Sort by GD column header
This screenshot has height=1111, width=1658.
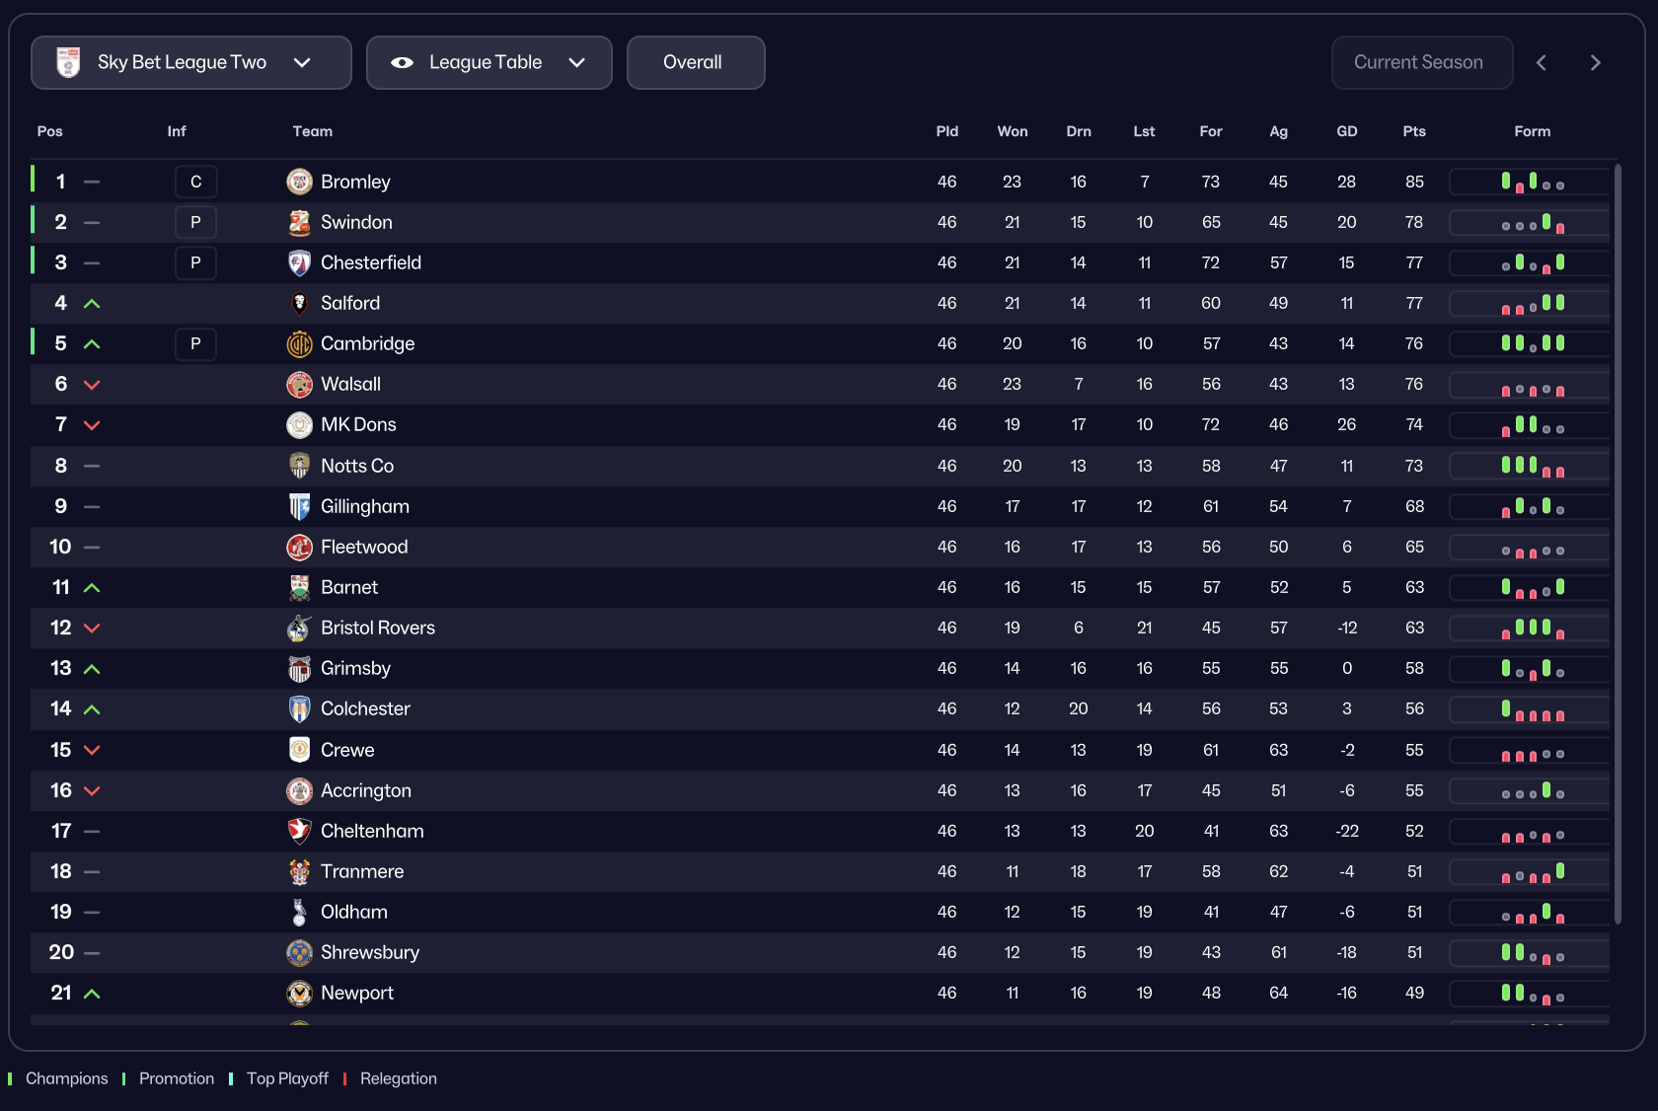(1346, 131)
